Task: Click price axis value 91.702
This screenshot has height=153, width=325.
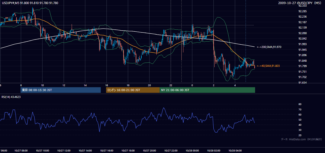Action: click(x=303, y=77)
